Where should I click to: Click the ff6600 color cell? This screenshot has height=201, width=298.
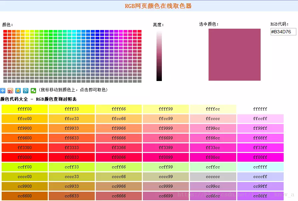[x=25, y=138]
